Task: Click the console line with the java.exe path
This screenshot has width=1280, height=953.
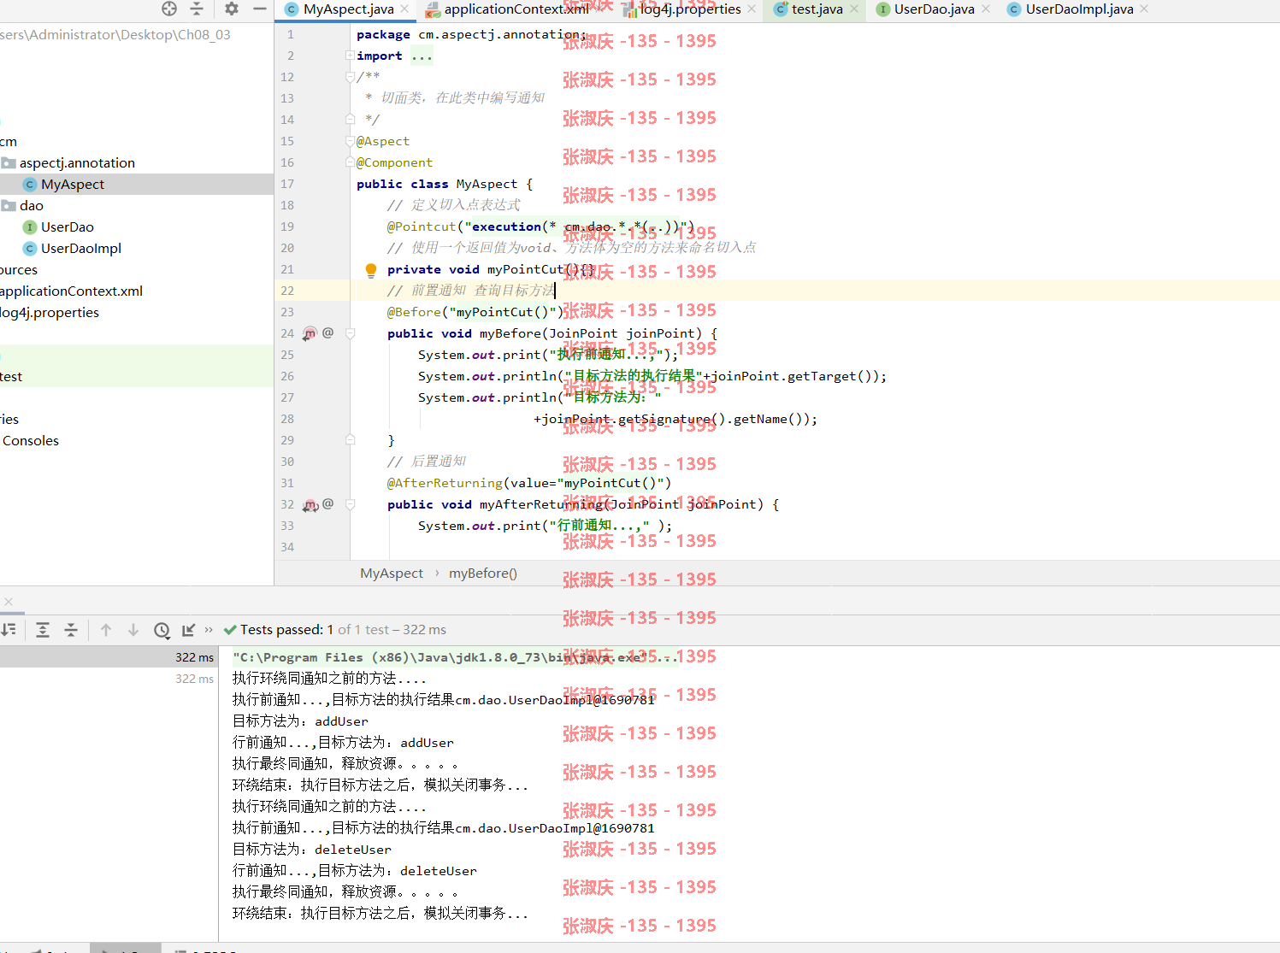Action: [455, 657]
